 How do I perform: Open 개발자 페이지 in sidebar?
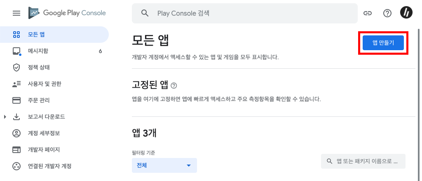point(44,150)
